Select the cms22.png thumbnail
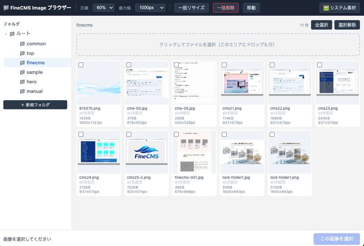 [x=290, y=83]
